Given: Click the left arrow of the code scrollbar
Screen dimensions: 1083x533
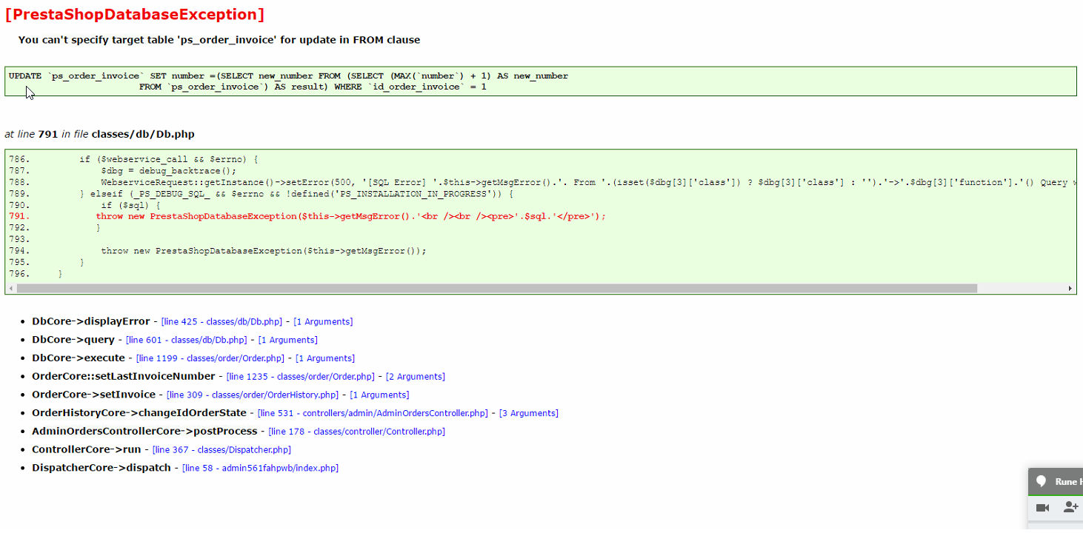Looking at the screenshot, I should (x=10, y=289).
